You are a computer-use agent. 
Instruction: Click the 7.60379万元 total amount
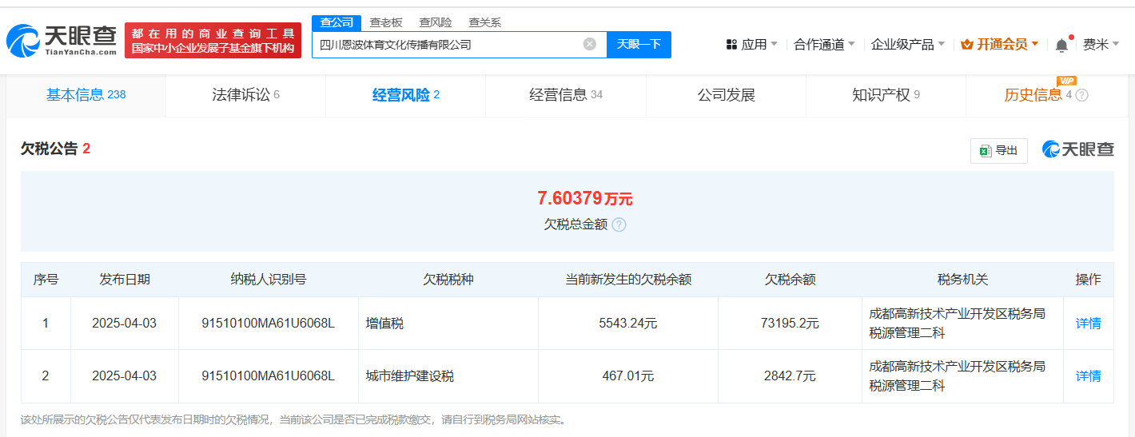point(585,198)
